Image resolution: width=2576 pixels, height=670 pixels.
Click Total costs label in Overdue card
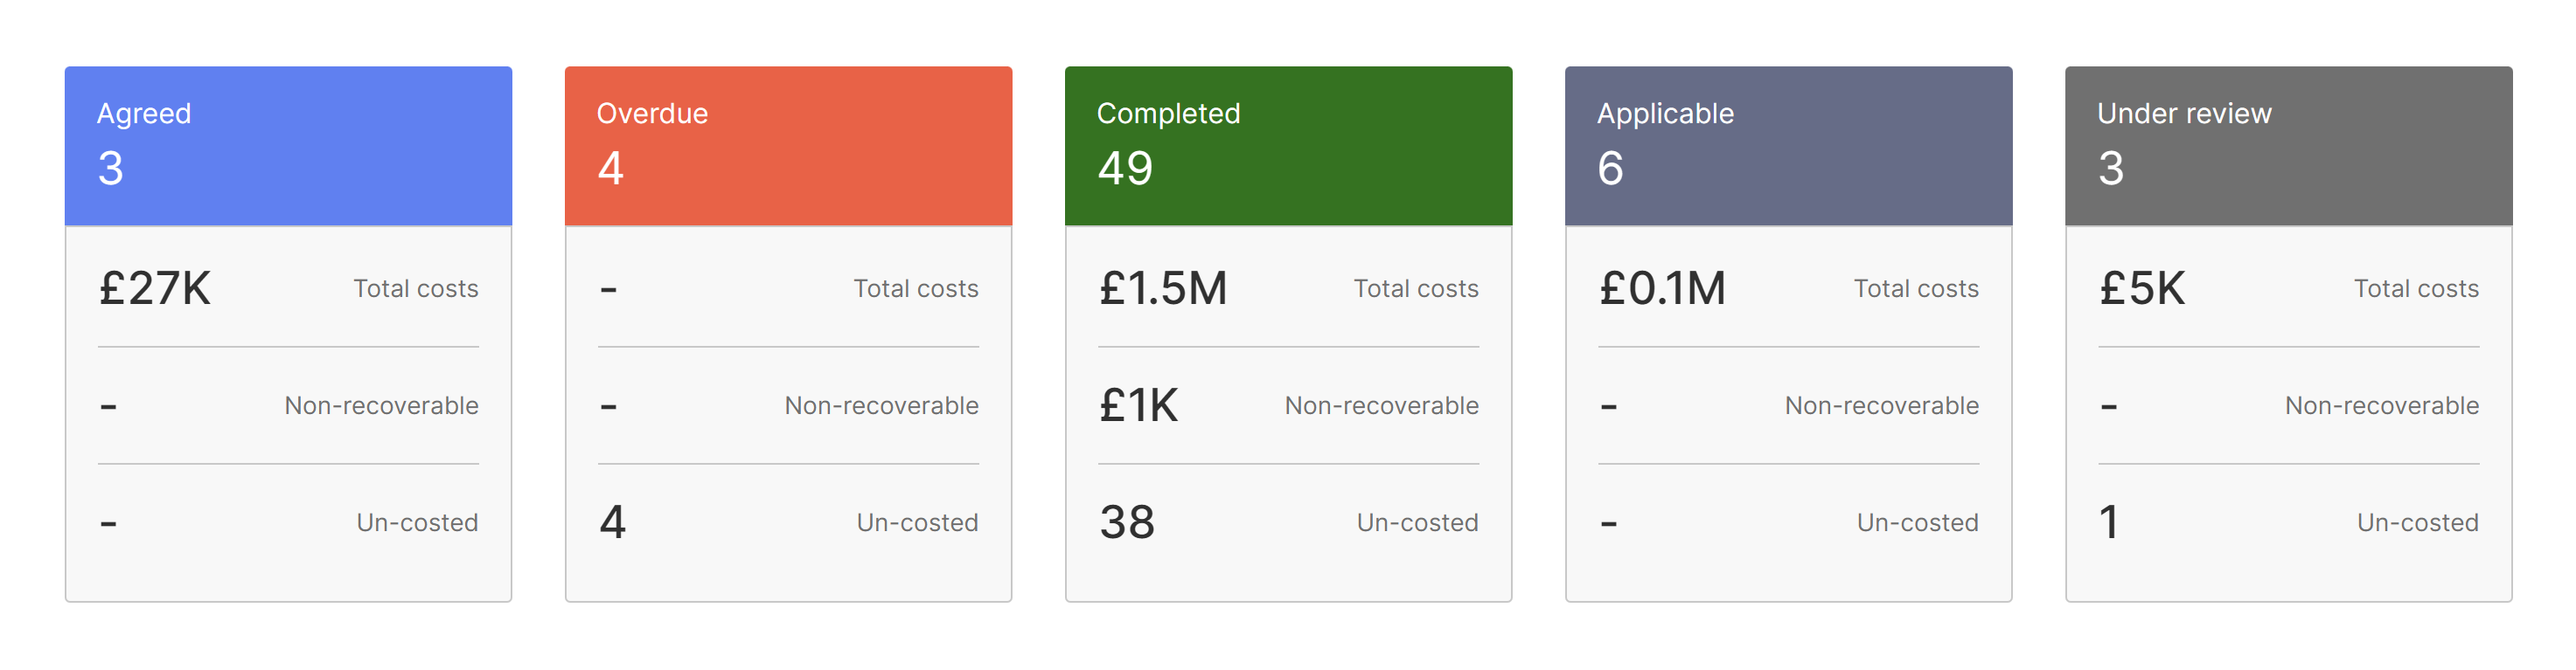coord(915,288)
